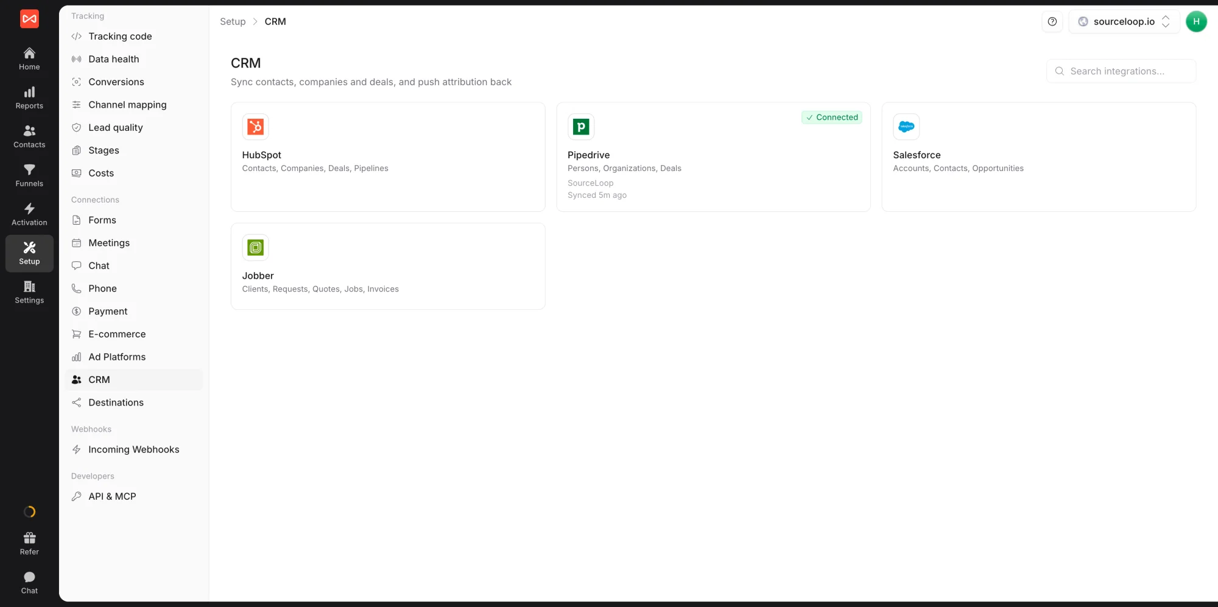The height and width of the screenshot is (607, 1218).
Task: Expand the sourceloop.io workspace switcher
Action: point(1124,21)
